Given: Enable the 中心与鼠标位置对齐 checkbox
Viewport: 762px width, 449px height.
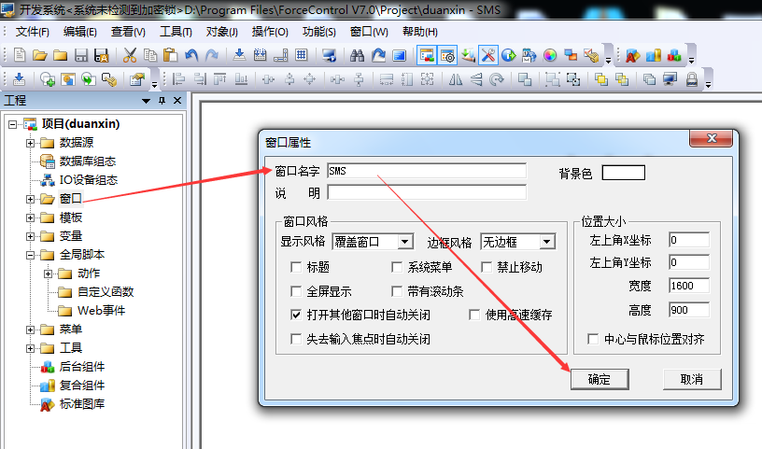Looking at the screenshot, I should click(x=593, y=339).
